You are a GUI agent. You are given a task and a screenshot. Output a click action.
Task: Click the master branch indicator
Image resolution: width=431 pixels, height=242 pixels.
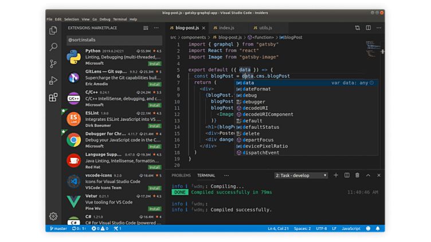coord(58,228)
